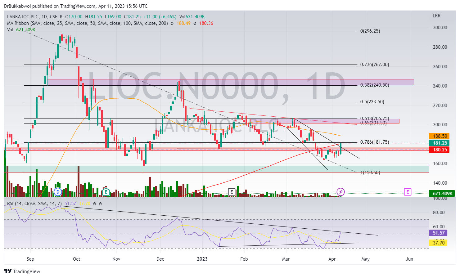Click the DrBukkabwoi published header text
This screenshot has height=278, width=460.
tap(76, 6)
